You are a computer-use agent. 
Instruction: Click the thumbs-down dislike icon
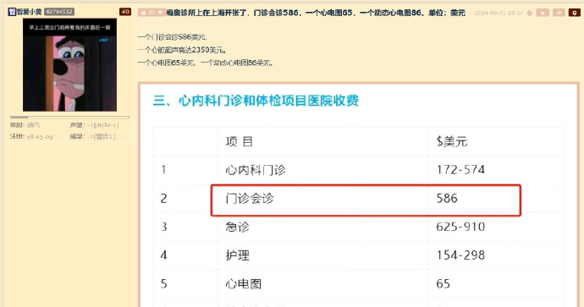click(x=161, y=13)
